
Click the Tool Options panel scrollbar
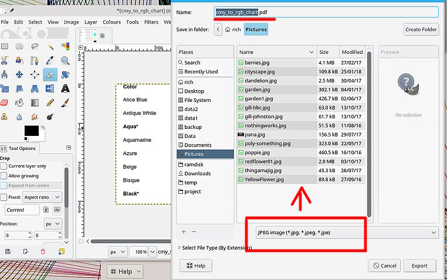click(x=66, y=188)
